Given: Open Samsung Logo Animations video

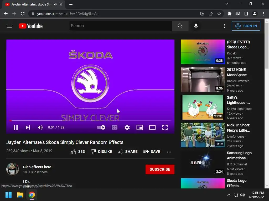Looking at the screenshot, I should point(203,163).
